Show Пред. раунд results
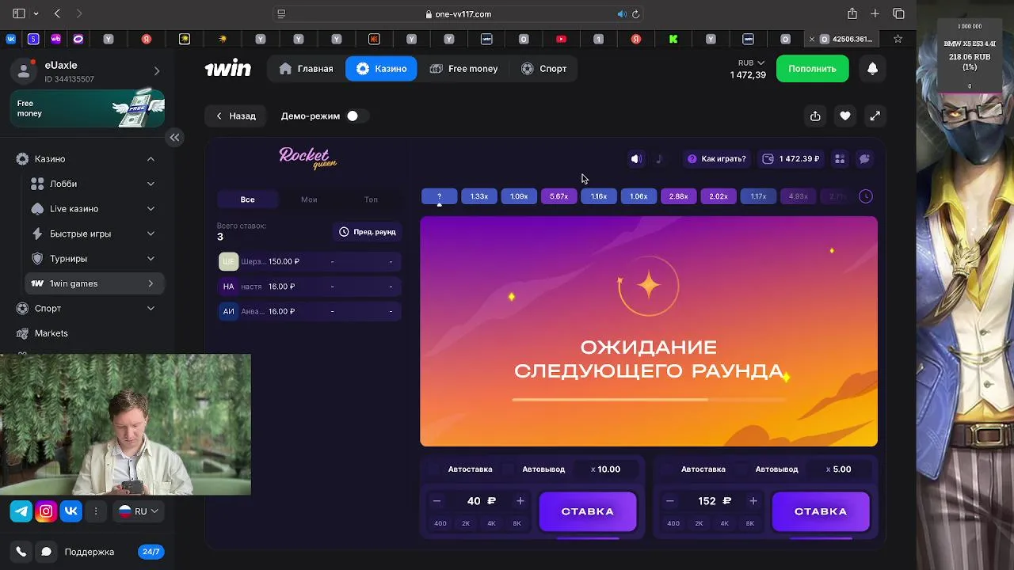 coord(368,232)
